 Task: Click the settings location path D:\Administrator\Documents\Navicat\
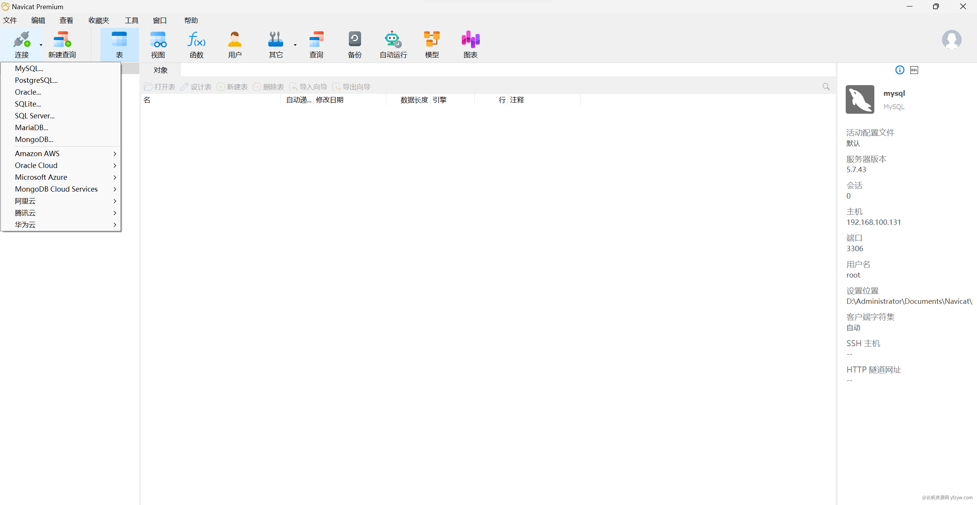[x=909, y=301]
